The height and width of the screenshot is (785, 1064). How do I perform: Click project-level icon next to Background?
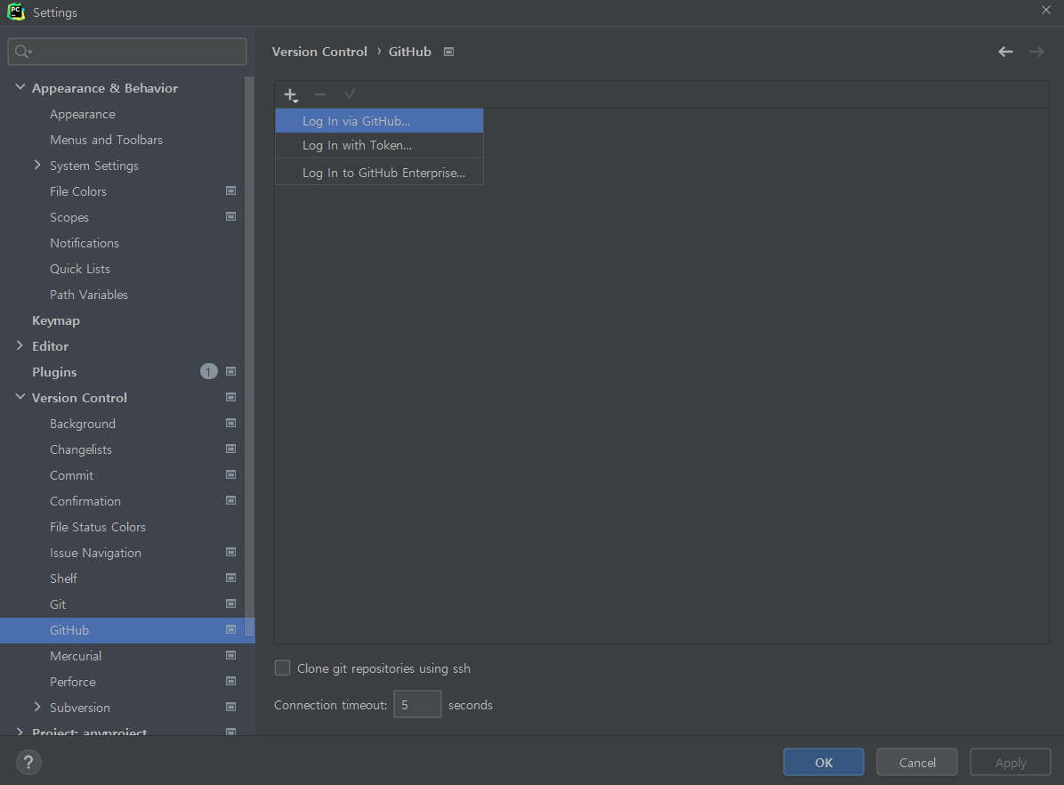click(230, 423)
